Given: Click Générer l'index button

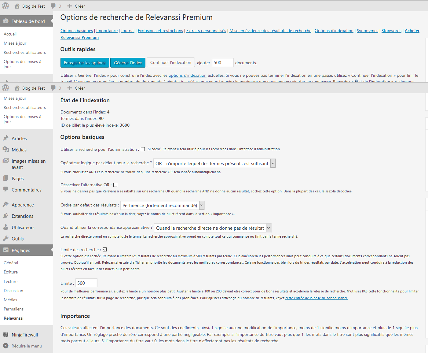Looking at the screenshot, I should tap(128, 63).
